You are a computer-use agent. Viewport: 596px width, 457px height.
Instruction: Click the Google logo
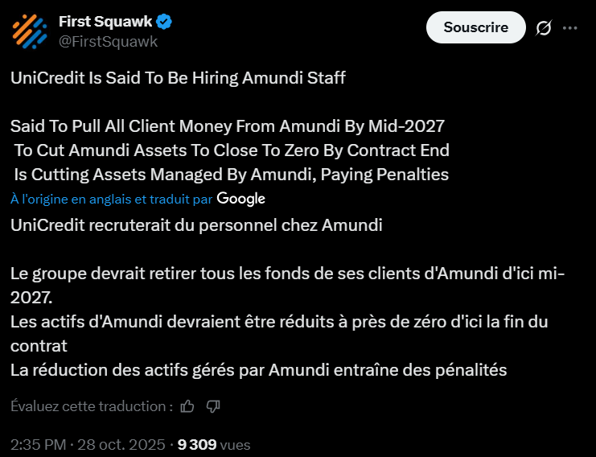240,198
